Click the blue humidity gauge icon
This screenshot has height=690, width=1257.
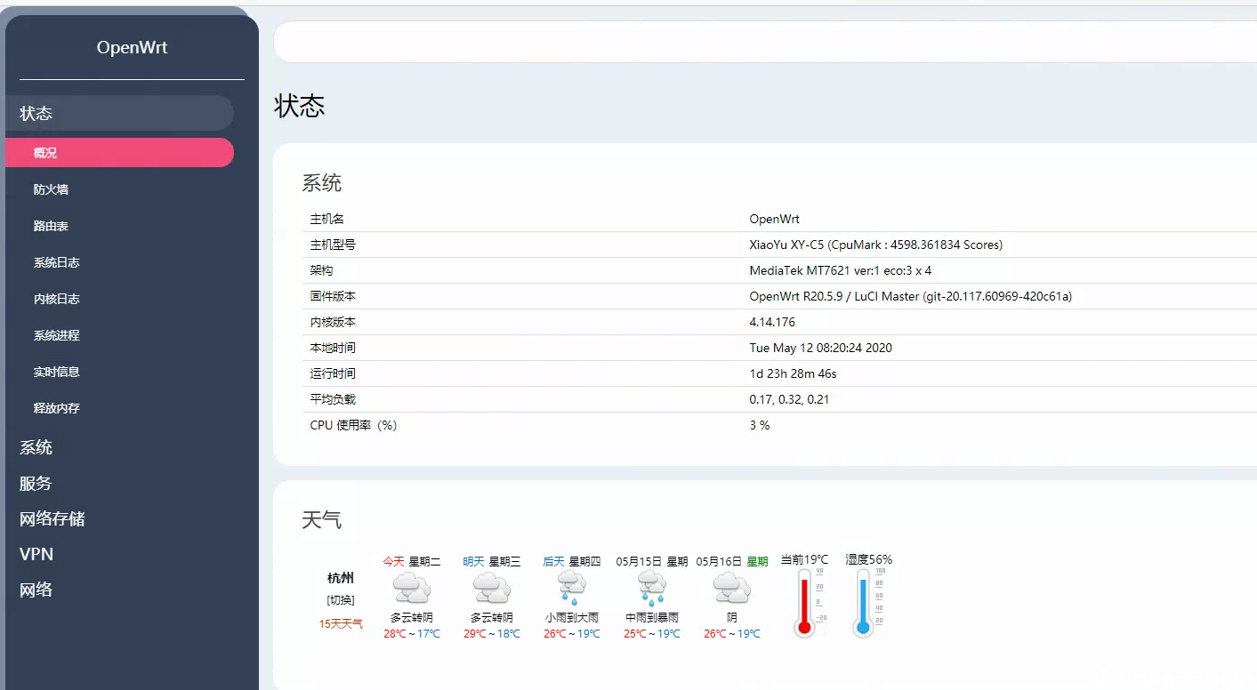862,602
